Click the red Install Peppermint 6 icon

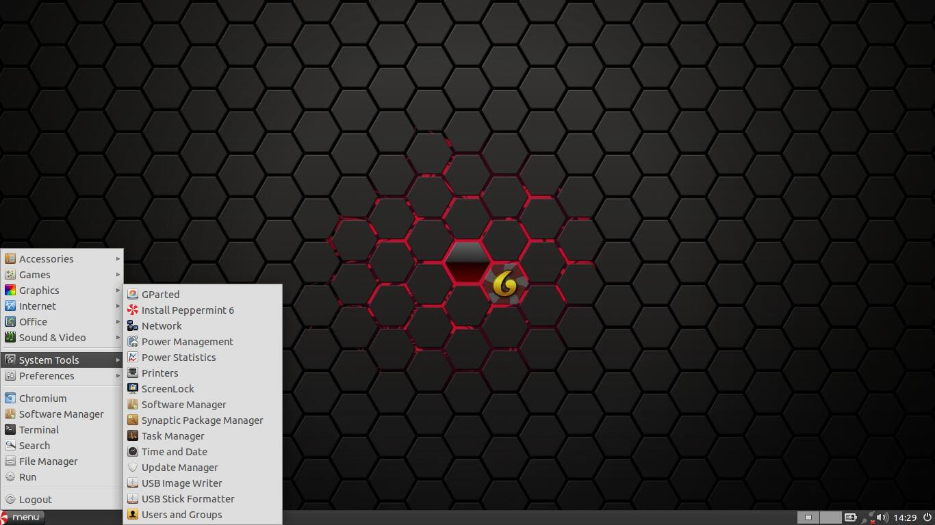pyautogui.click(x=133, y=310)
